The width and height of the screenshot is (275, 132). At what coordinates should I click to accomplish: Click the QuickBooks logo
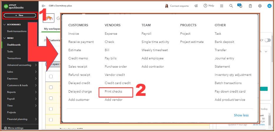[x=14, y=6]
